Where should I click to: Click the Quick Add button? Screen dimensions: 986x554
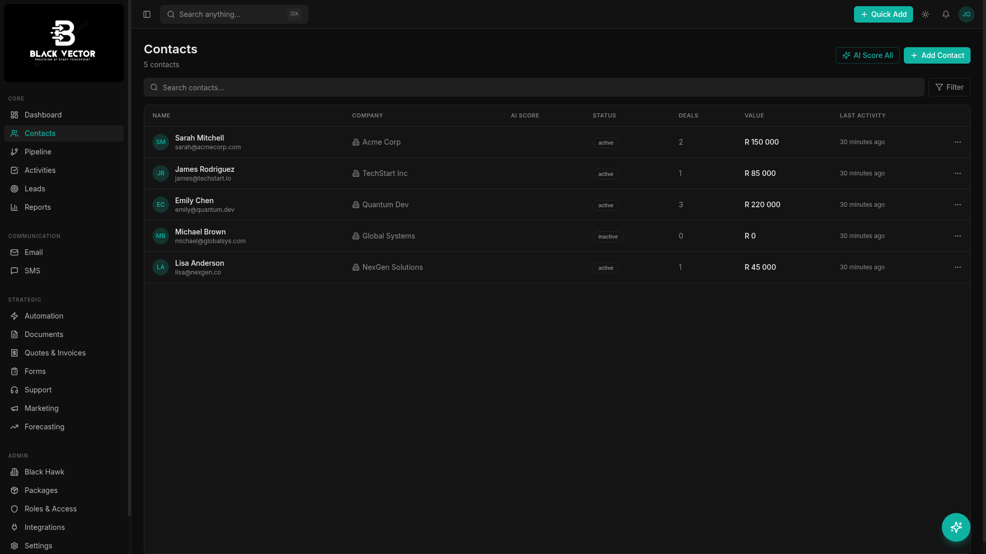point(883,14)
